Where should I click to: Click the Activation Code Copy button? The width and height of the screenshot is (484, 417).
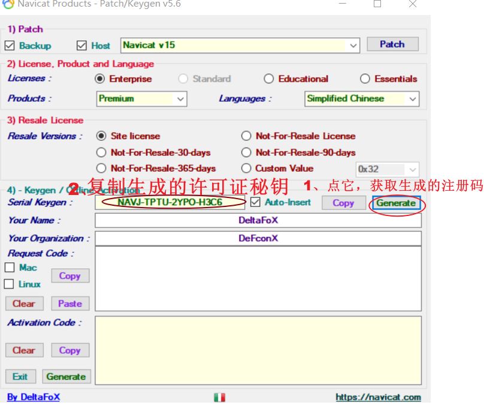[70, 350]
